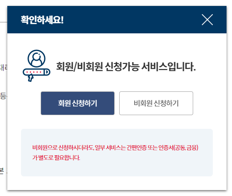Click the partially hidden 등 text at the left edge
The height and width of the screenshot is (196, 232).
(x=3, y=96)
